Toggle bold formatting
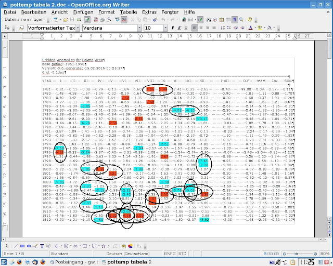 (x=173, y=28)
